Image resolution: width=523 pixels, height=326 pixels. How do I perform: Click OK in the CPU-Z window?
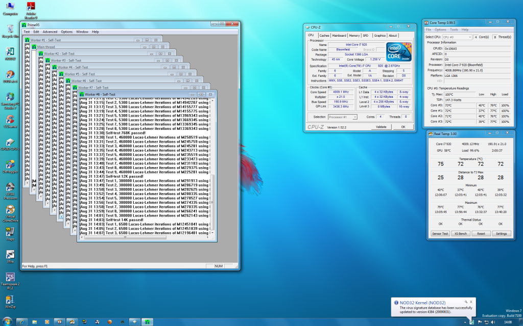[403, 127]
